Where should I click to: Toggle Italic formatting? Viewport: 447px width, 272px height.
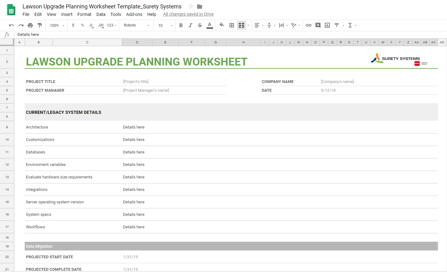(x=190, y=25)
